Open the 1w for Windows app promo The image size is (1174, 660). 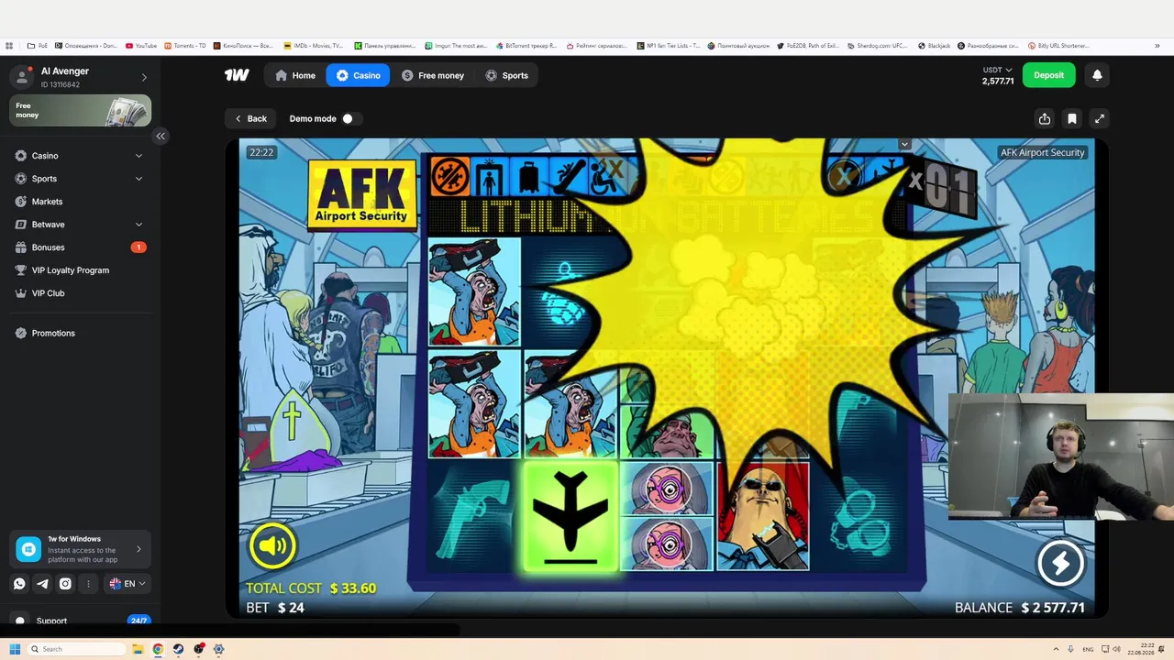click(x=81, y=549)
